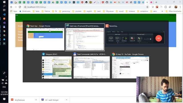Open Windows Start menu
This screenshot has height=103, width=183.
[x=4, y=2]
